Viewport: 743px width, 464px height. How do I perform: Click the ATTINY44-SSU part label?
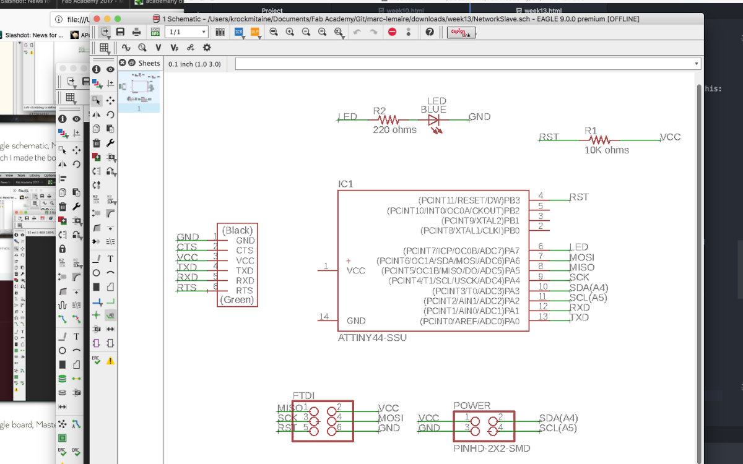(372, 338)
